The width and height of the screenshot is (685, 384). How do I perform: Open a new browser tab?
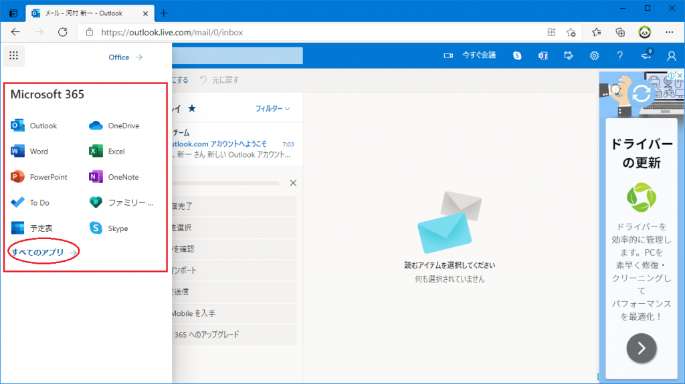click(x=164, y=13)
